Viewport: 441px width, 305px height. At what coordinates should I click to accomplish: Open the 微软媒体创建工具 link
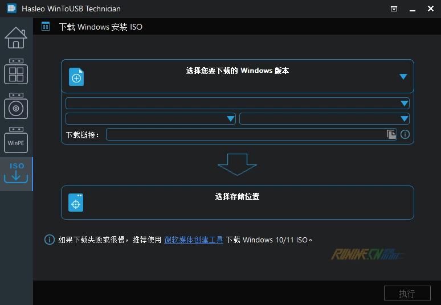193,240
